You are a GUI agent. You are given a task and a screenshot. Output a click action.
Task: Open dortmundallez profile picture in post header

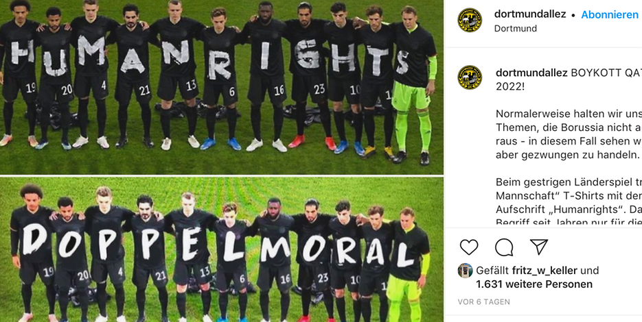click(x=470, y=20)
